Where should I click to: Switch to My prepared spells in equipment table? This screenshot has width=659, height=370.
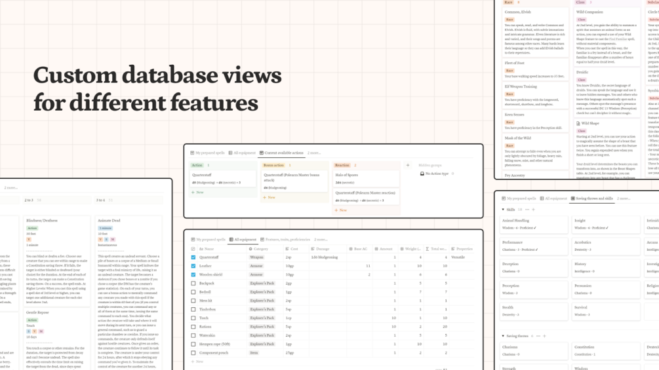209,240
